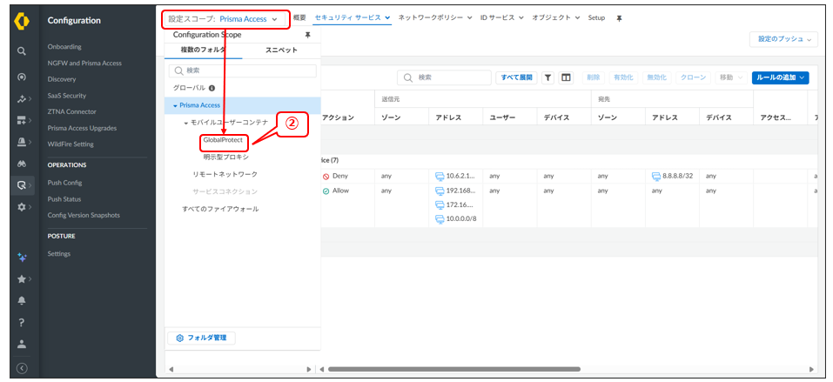Open the ルールの追加 dropdown button
The image size is (833, 382).
click(780, 77)
